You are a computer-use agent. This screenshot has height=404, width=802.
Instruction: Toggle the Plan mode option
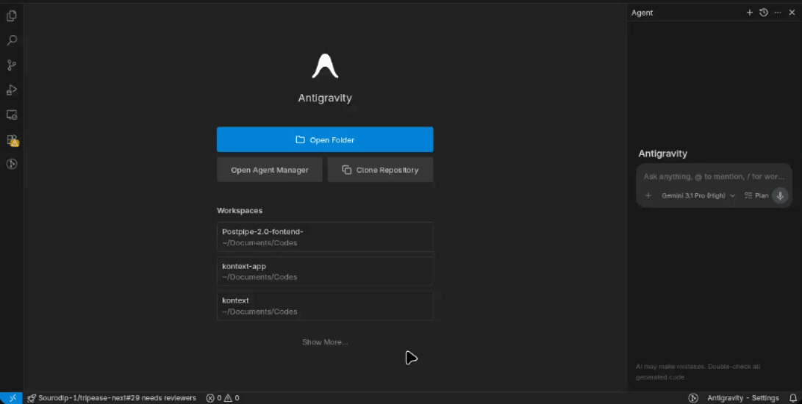pos(756,195)
